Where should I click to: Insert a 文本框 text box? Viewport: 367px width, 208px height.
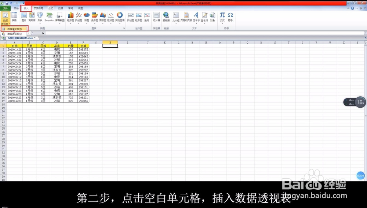pyautogui.click(x=176, y=17)
